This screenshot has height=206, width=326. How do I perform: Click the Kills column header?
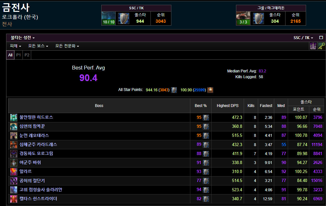coord(251,106)
